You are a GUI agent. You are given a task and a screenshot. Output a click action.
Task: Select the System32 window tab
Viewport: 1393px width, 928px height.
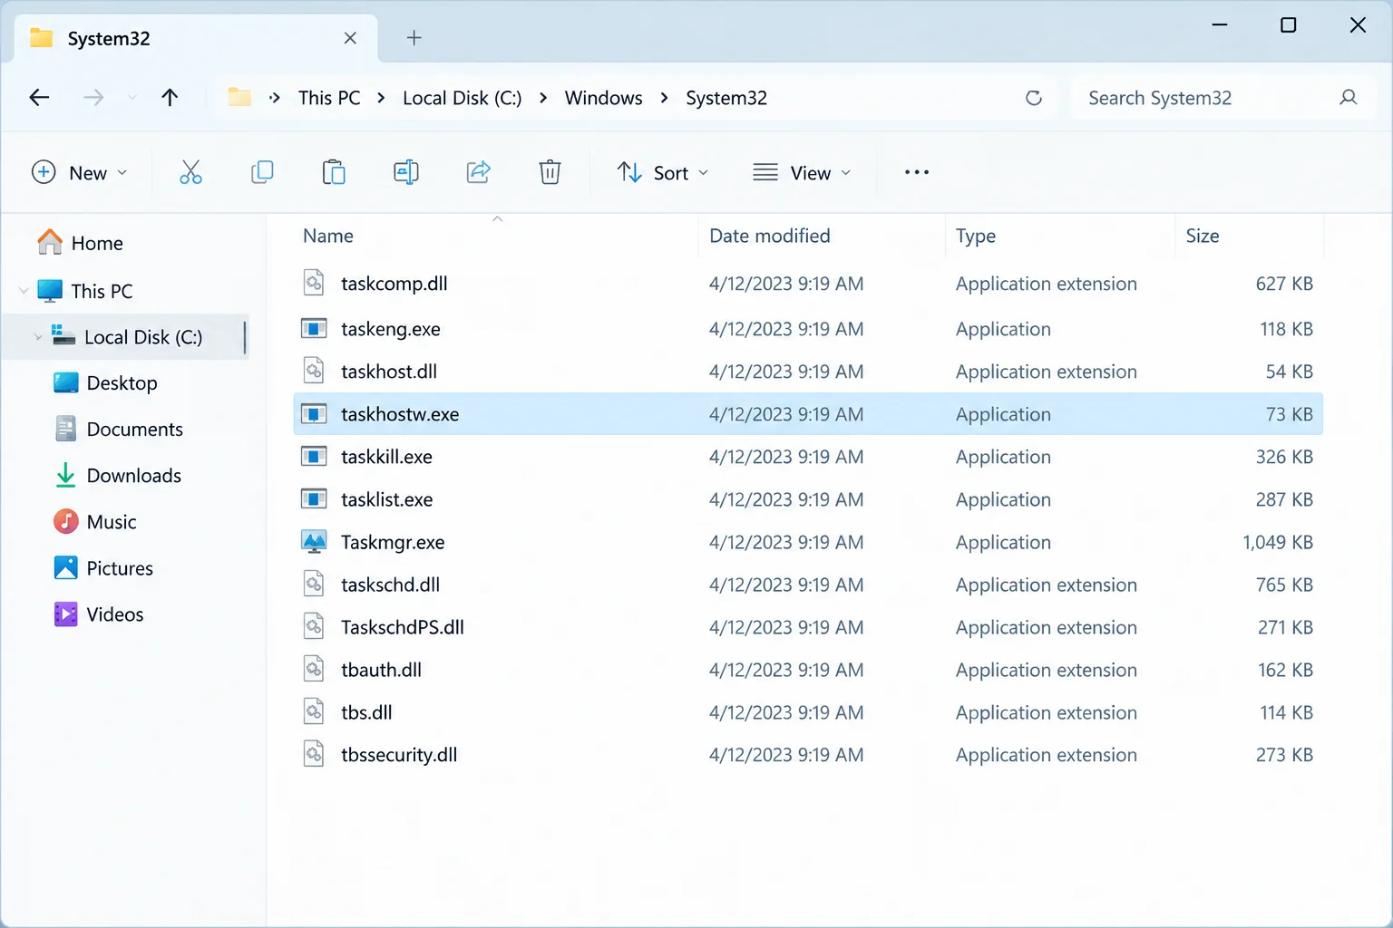coord(195,39)
